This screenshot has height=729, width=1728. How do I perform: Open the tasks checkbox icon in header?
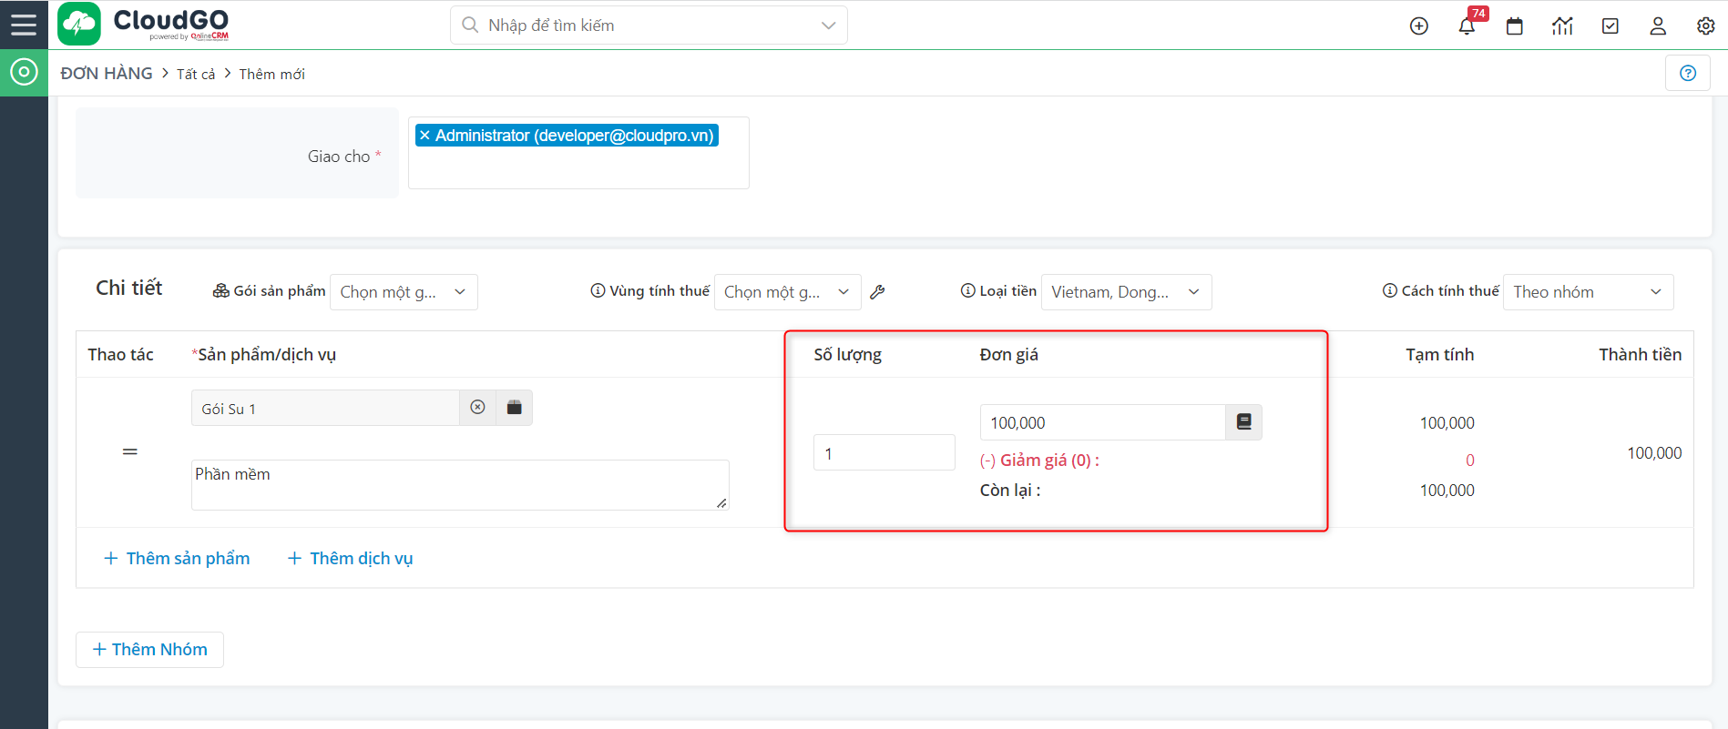(x=1610, y=26)
